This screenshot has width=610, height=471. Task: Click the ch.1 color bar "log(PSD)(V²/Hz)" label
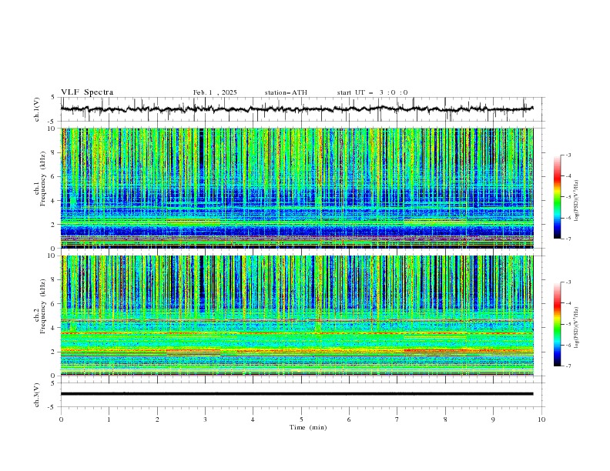coord(577,201)
